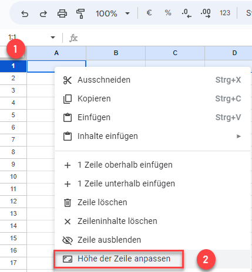Select row 12 header
Image resolution: width=252 pixels, height=272 pixels.
[x=13, y=202]
